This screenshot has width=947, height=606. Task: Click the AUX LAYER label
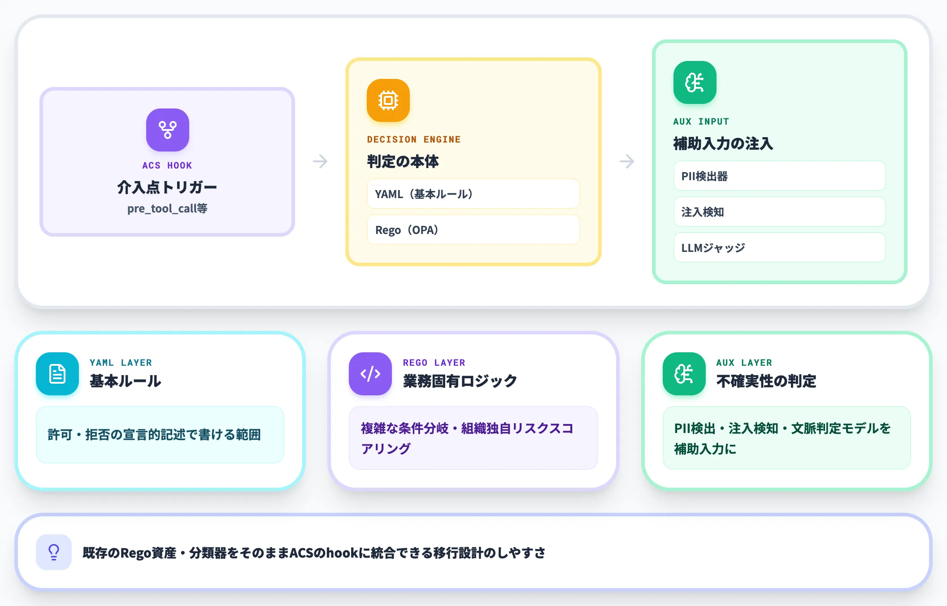pos(744,363)
